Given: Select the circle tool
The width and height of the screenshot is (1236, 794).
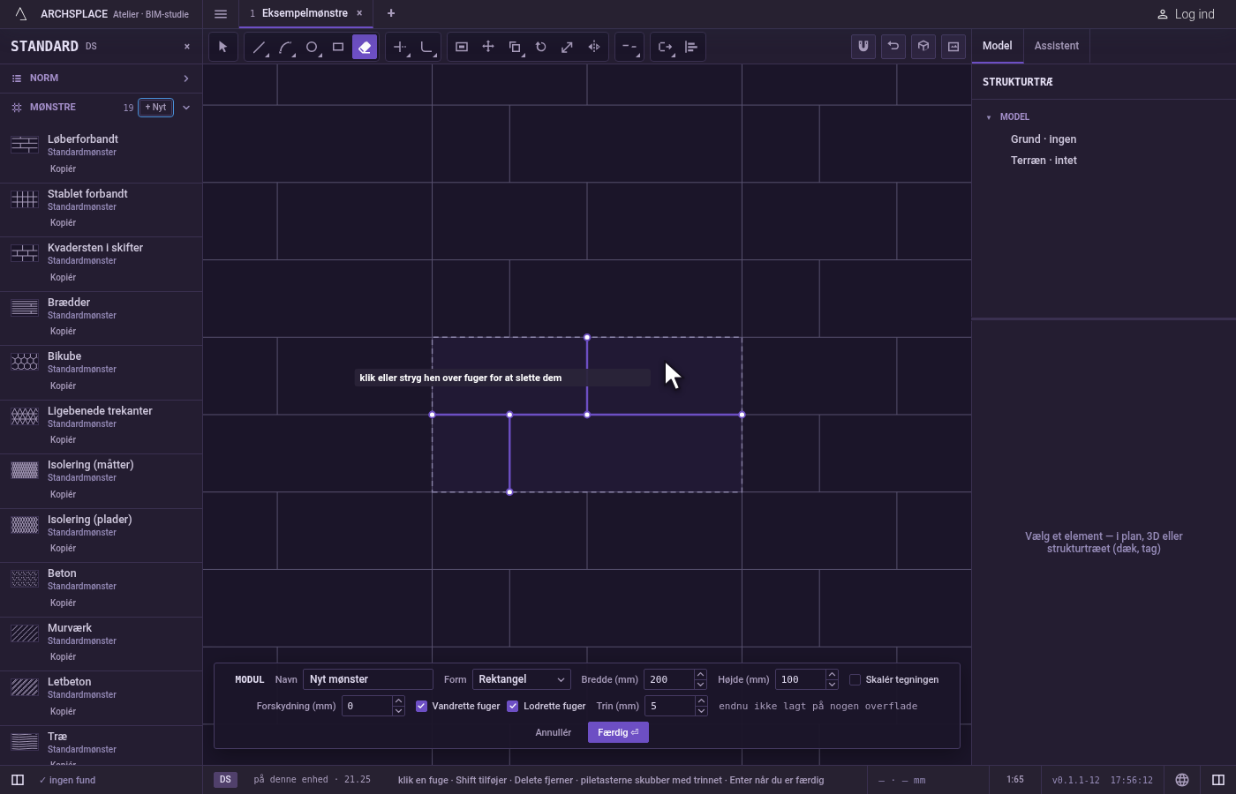Looking at the screenshot, I should [x=312, y=47].
